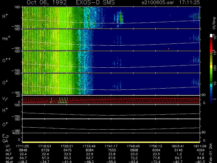Click the 'V,r' panel label
Screen dimensions: 217x163
pyautogui.click(x=5, y=99)
